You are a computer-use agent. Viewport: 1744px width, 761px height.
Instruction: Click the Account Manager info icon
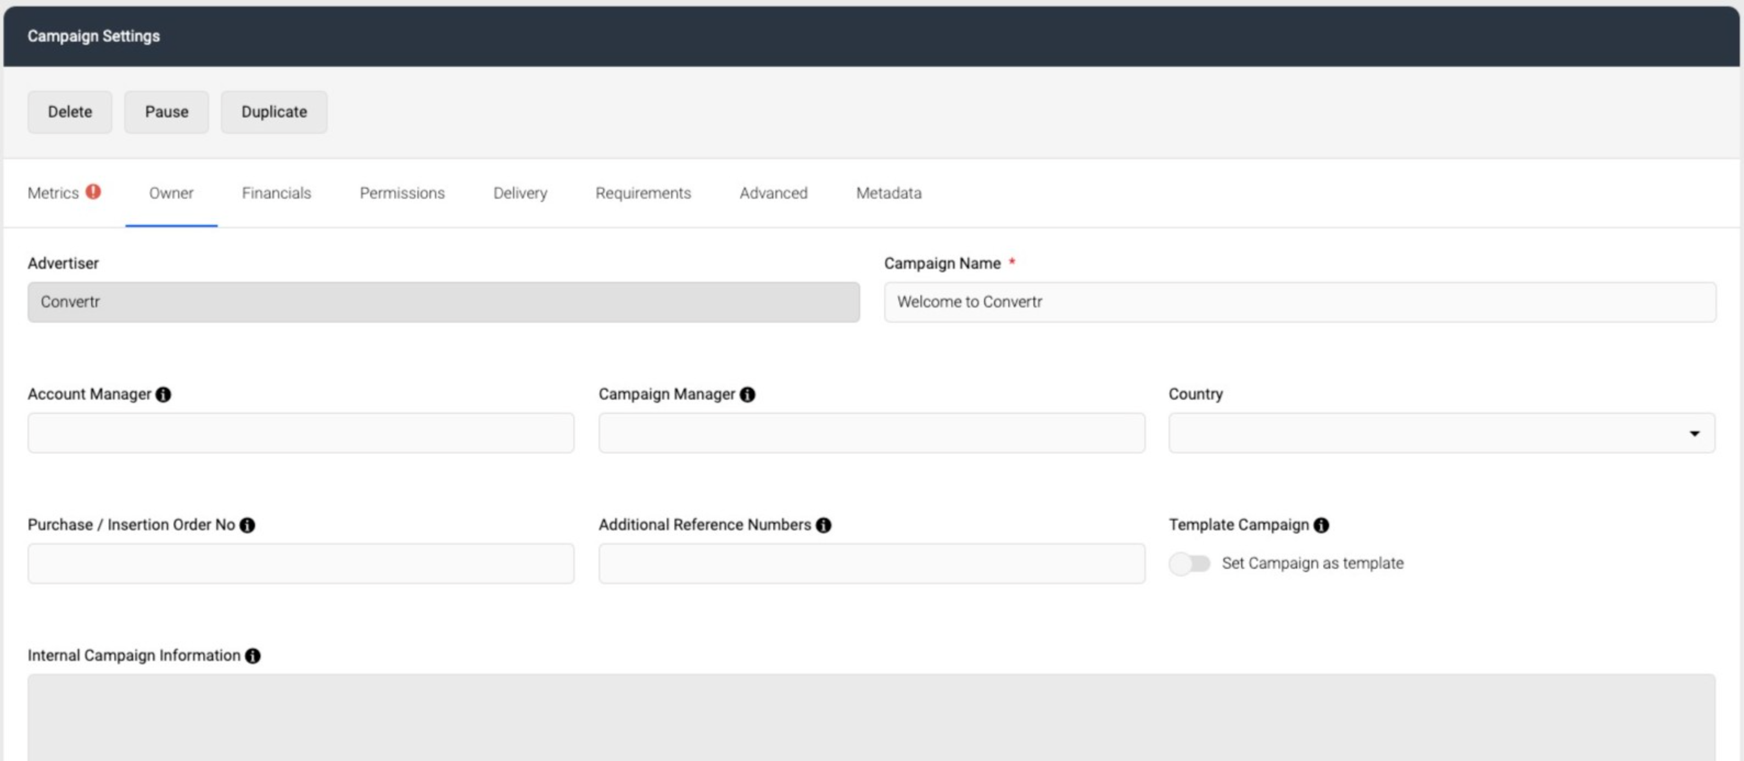(163, 394)
